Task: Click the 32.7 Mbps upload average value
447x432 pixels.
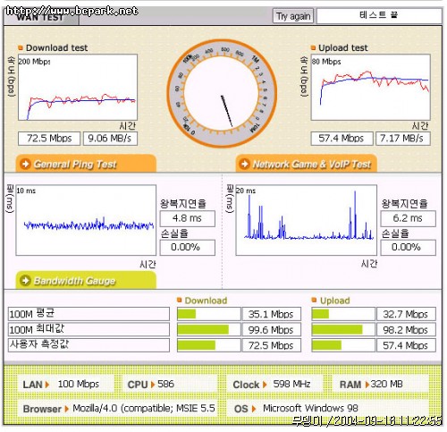Action: 406,314
